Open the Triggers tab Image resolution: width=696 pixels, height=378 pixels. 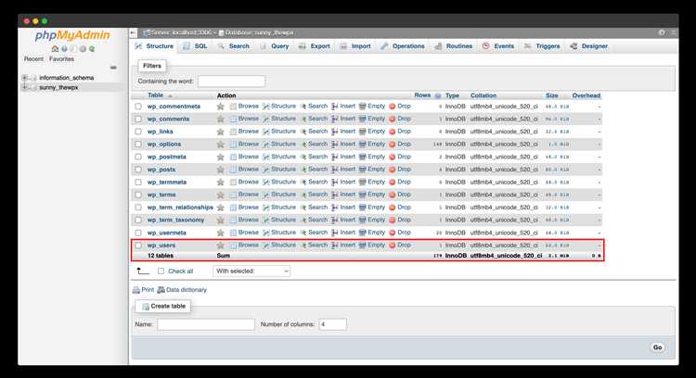[542, 46]
